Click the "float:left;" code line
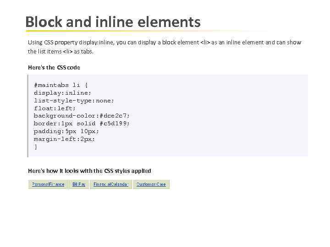330x247 pixels. pyautogui.click(x=55, y=108)
